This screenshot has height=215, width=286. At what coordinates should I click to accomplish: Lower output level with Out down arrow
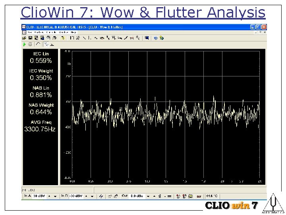[148, 196]
